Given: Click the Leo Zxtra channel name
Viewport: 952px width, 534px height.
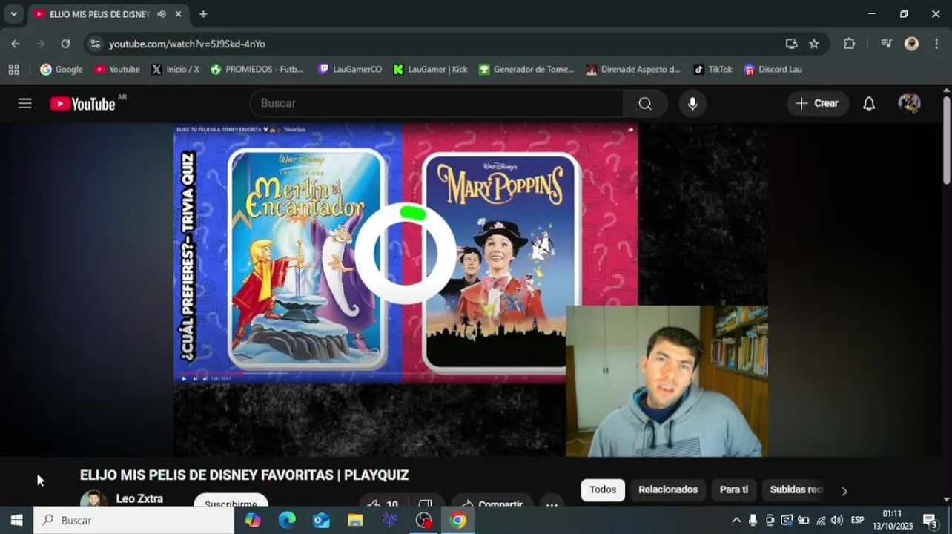Looking at the screenshot, I should (139, 498).
